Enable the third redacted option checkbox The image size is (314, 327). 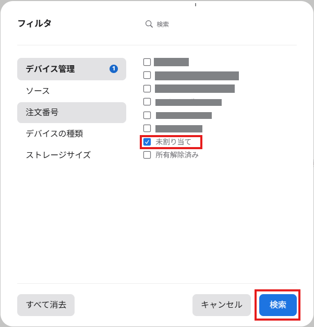tap(147, 89)
